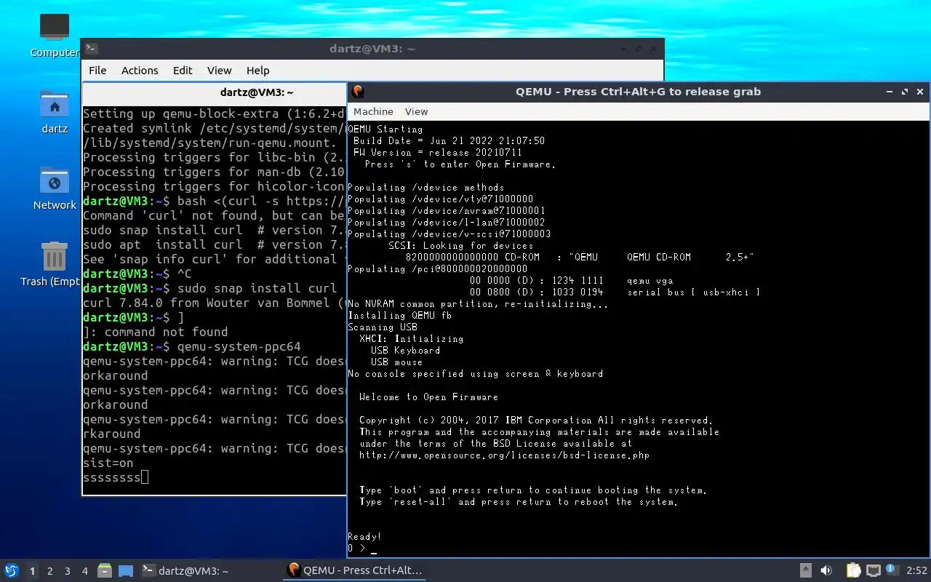
Task: Click the 'QEMU Starting' line
Action: click(x=385, y=129)
